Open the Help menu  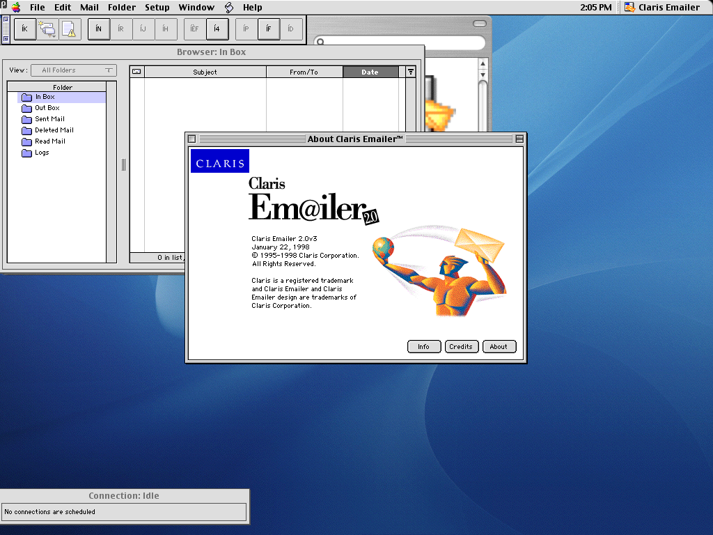pos(252,7)
